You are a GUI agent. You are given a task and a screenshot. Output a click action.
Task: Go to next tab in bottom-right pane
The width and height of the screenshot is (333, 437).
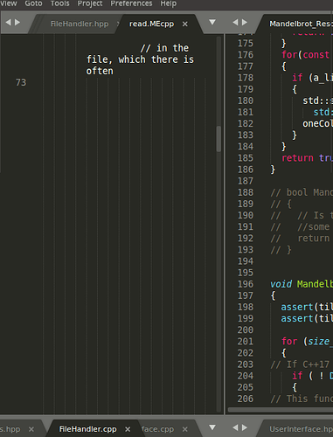[x=245, y=427]
